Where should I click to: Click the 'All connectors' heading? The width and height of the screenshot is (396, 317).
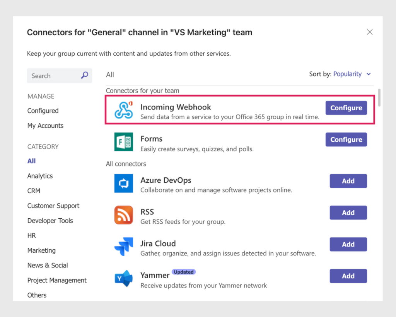[126, 164]
